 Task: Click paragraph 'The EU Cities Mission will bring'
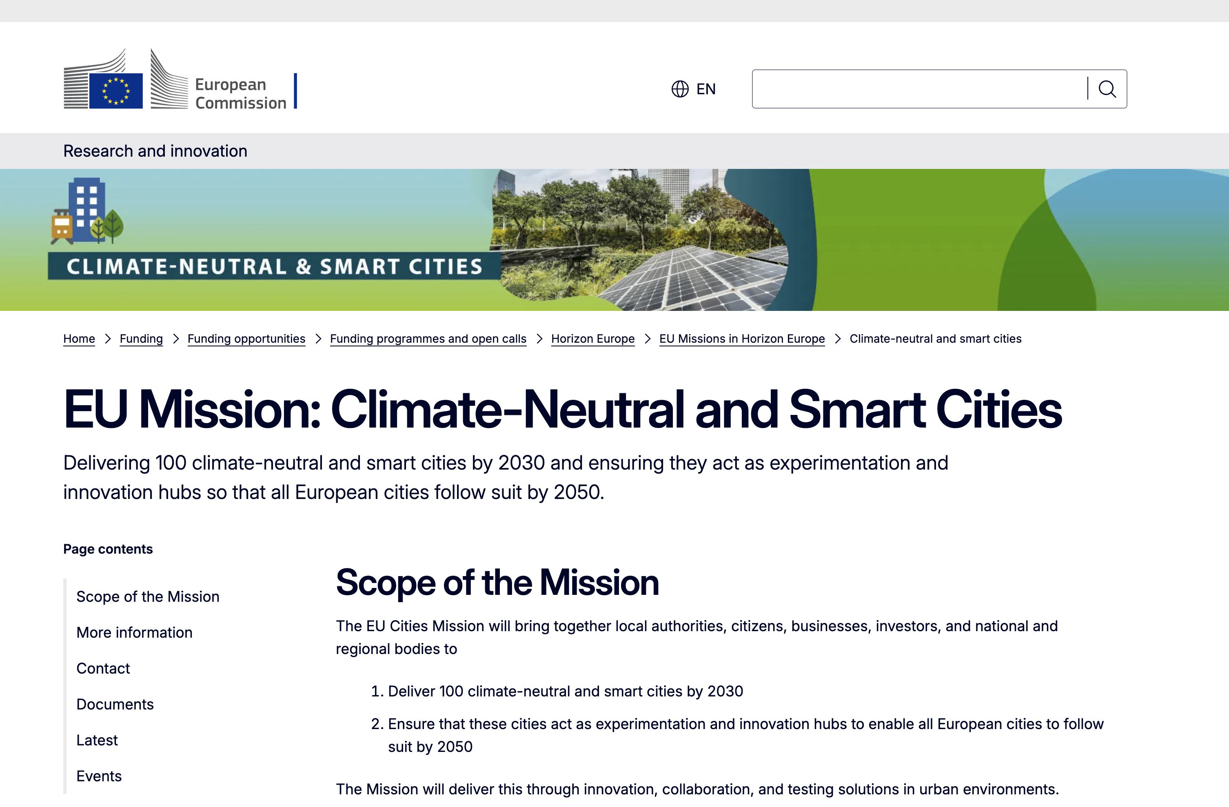(x=697, y=637)
